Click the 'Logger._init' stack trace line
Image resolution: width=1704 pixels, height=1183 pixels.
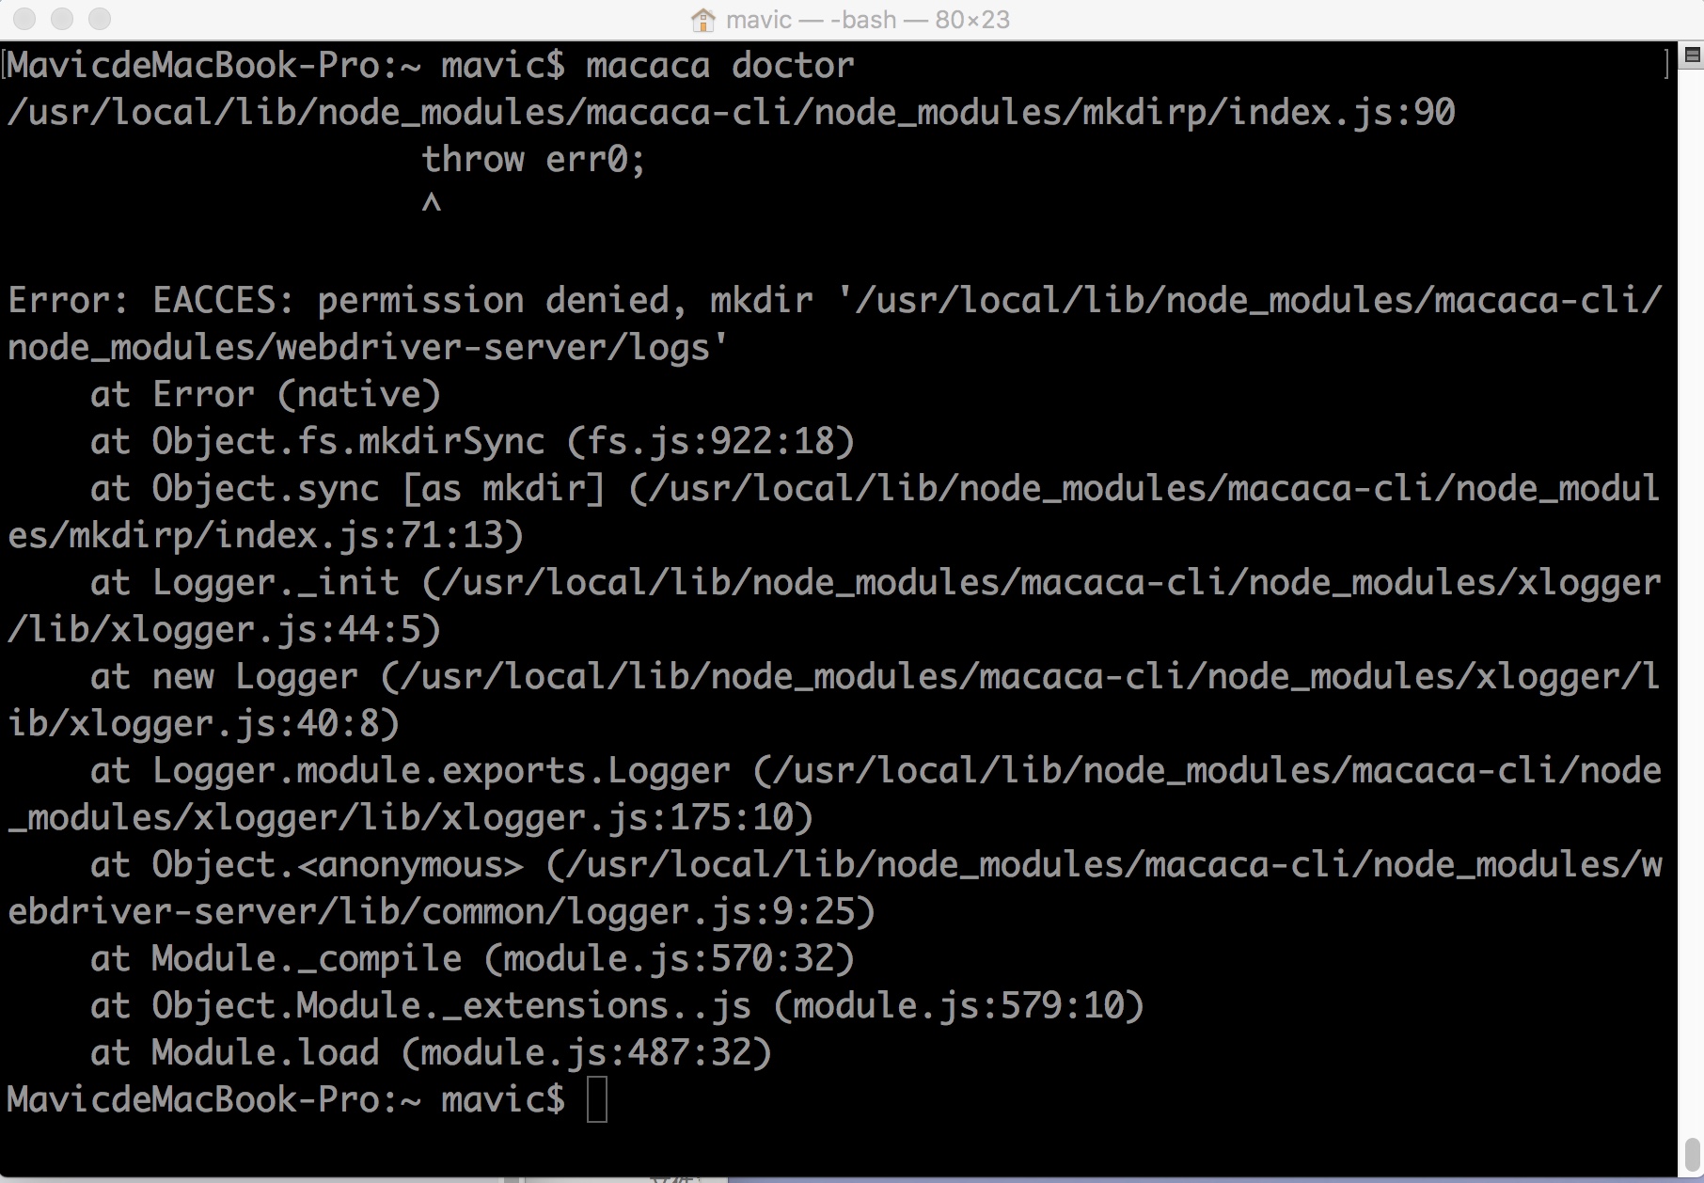[276, 583]
